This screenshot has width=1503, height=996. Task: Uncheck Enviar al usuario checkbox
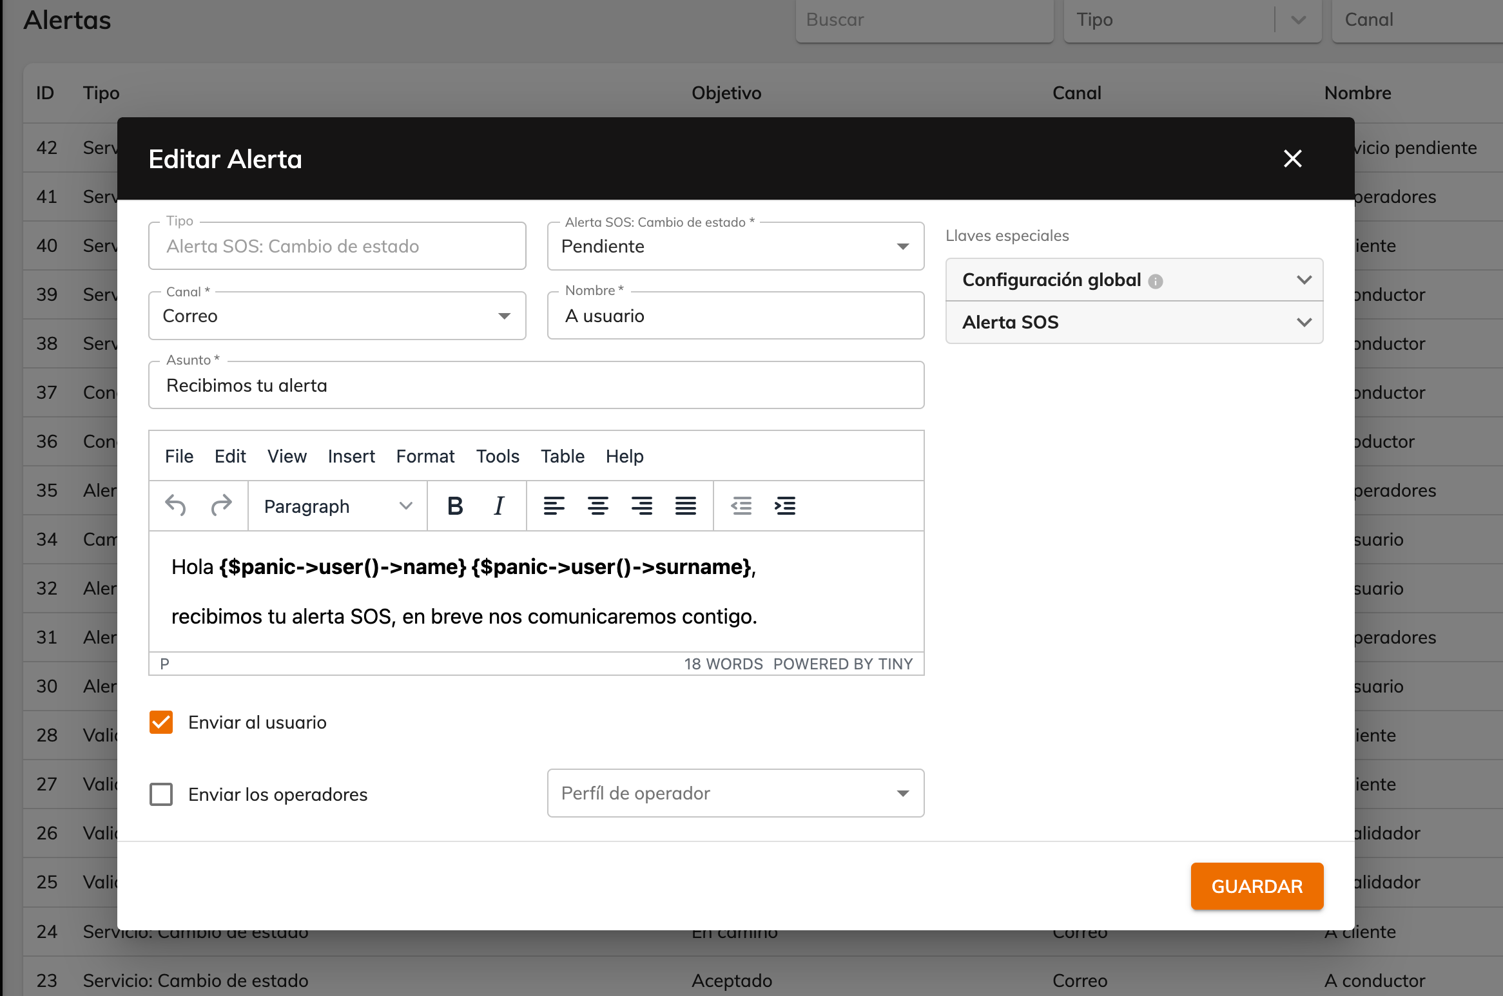click(161, 722)
